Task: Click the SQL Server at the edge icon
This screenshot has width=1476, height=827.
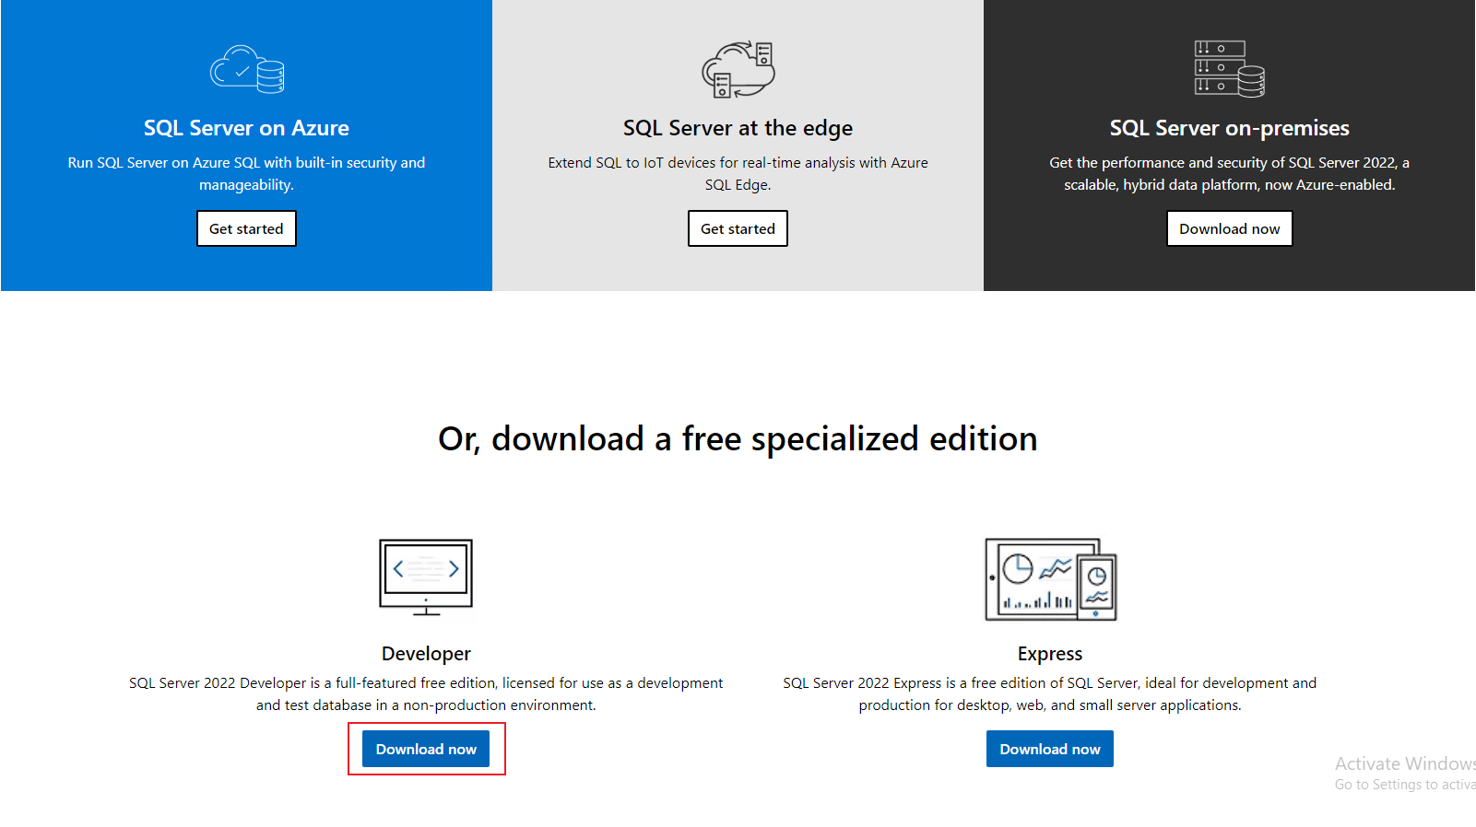Action: point(738,69)
